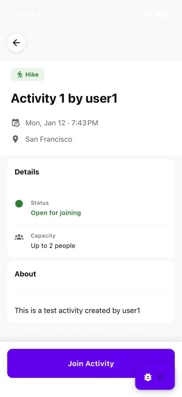Tap the Open for joining status link

pyautogui.click(x=56, y=213)
